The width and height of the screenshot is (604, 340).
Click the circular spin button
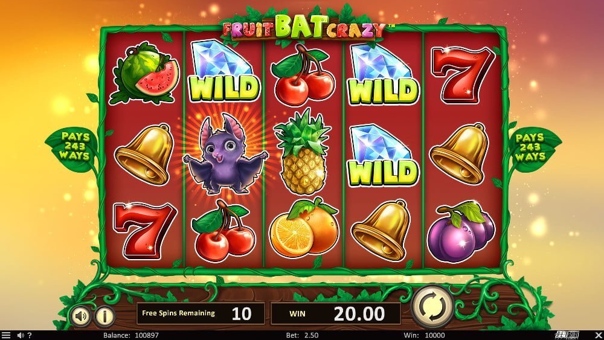tap(432, 307)
